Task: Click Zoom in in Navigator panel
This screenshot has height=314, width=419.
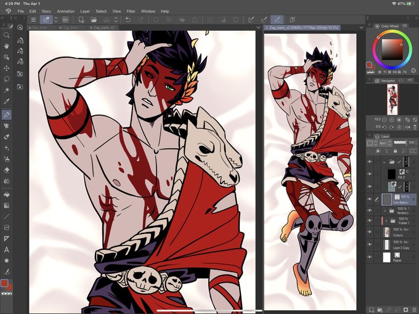Action: 392,120
